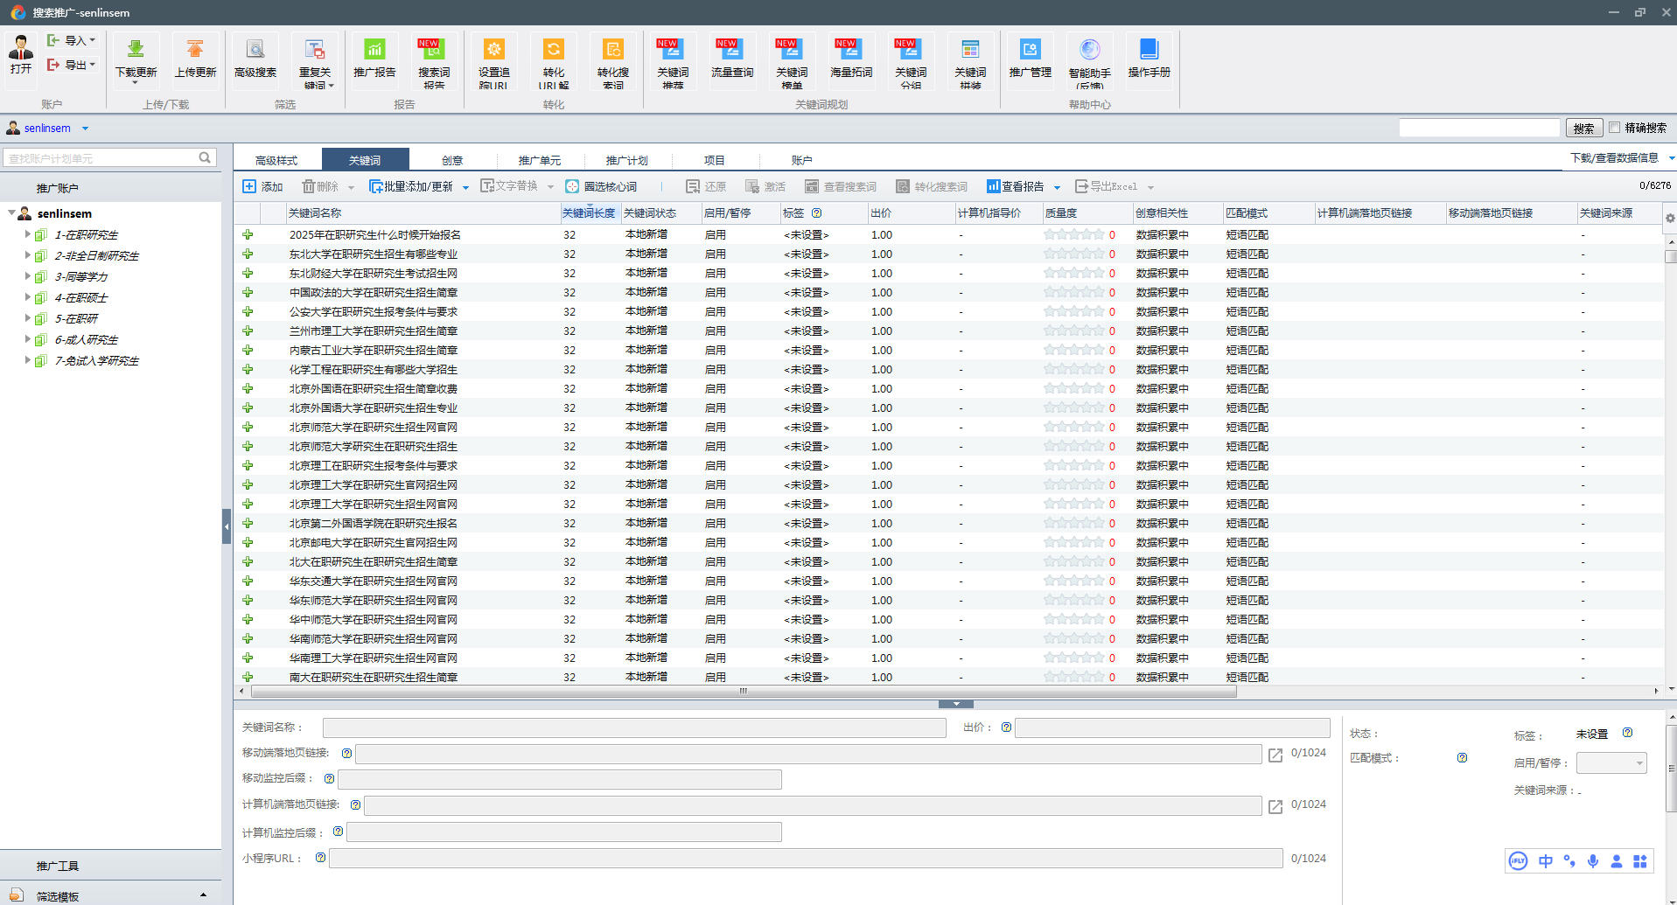Click the 下载更新 download icon
This screenshot has width=1677, height=905.
click(x=136, y=51)
